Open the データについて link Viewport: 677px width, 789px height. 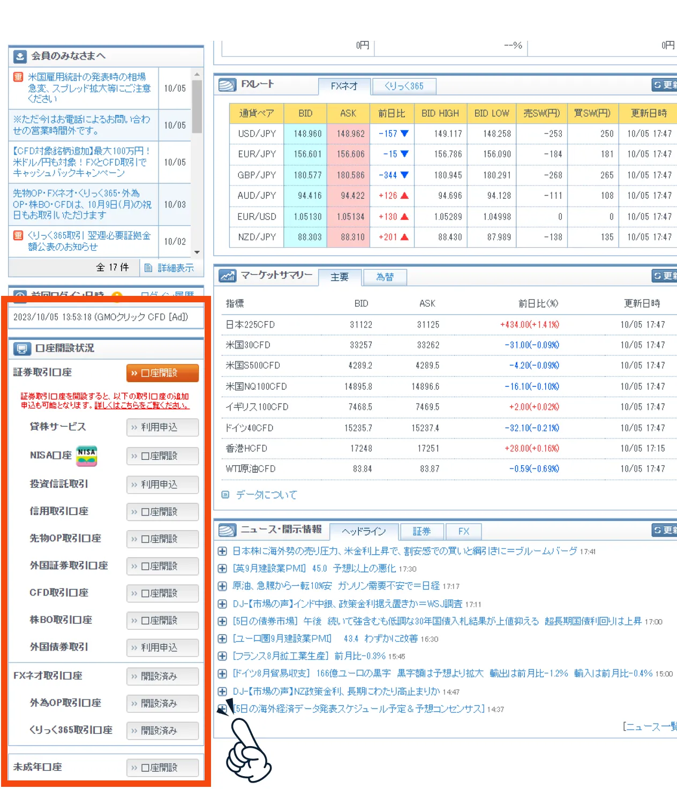[266, 495]
